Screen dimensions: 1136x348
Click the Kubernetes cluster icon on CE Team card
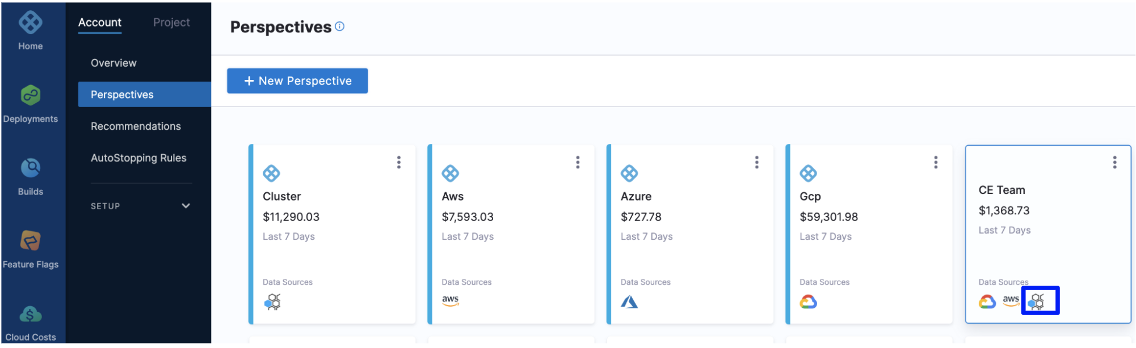pos(1037,301)
